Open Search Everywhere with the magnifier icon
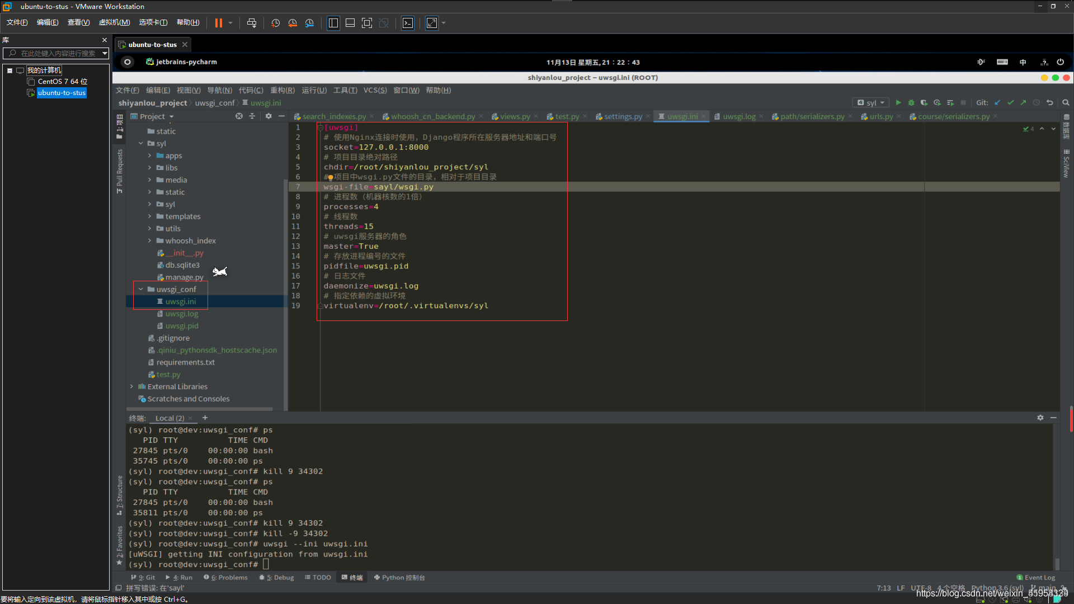 click(x=1066, y=102)
